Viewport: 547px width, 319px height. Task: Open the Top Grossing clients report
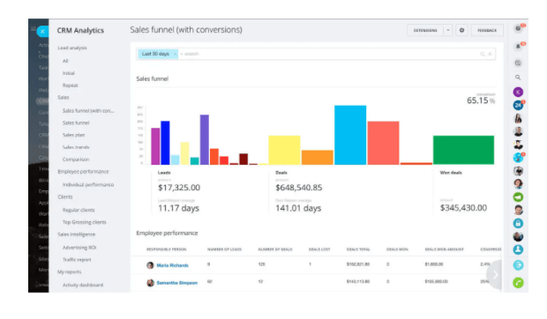(84, 222)
